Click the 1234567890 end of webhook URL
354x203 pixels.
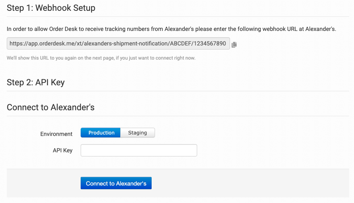pyautogui.click(x=209, y=44)
